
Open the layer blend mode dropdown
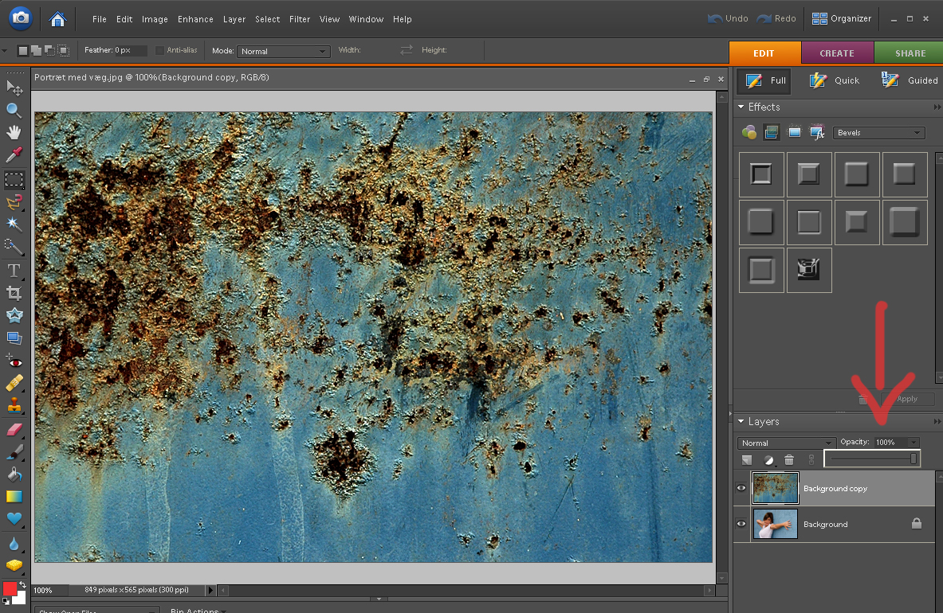pos(786,443)
